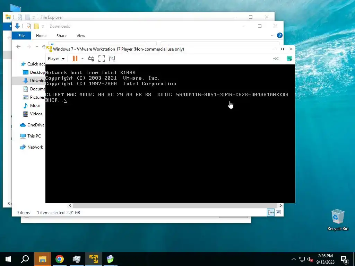The width and height of the screenshot is (355, 266).
Task: Open the computer utility taskbar icon
Action: [77, 259]
